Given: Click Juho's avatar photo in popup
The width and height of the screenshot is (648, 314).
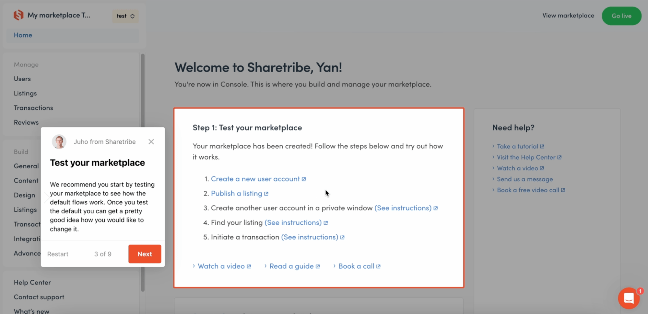Looking at the screenshot, I should pyautogui.click(x=59, y=142).
